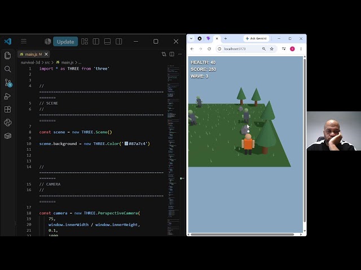Click 'PerspectiveCamera' in line 18
Screen dimensions: 361x270
[x=118, y=213]
